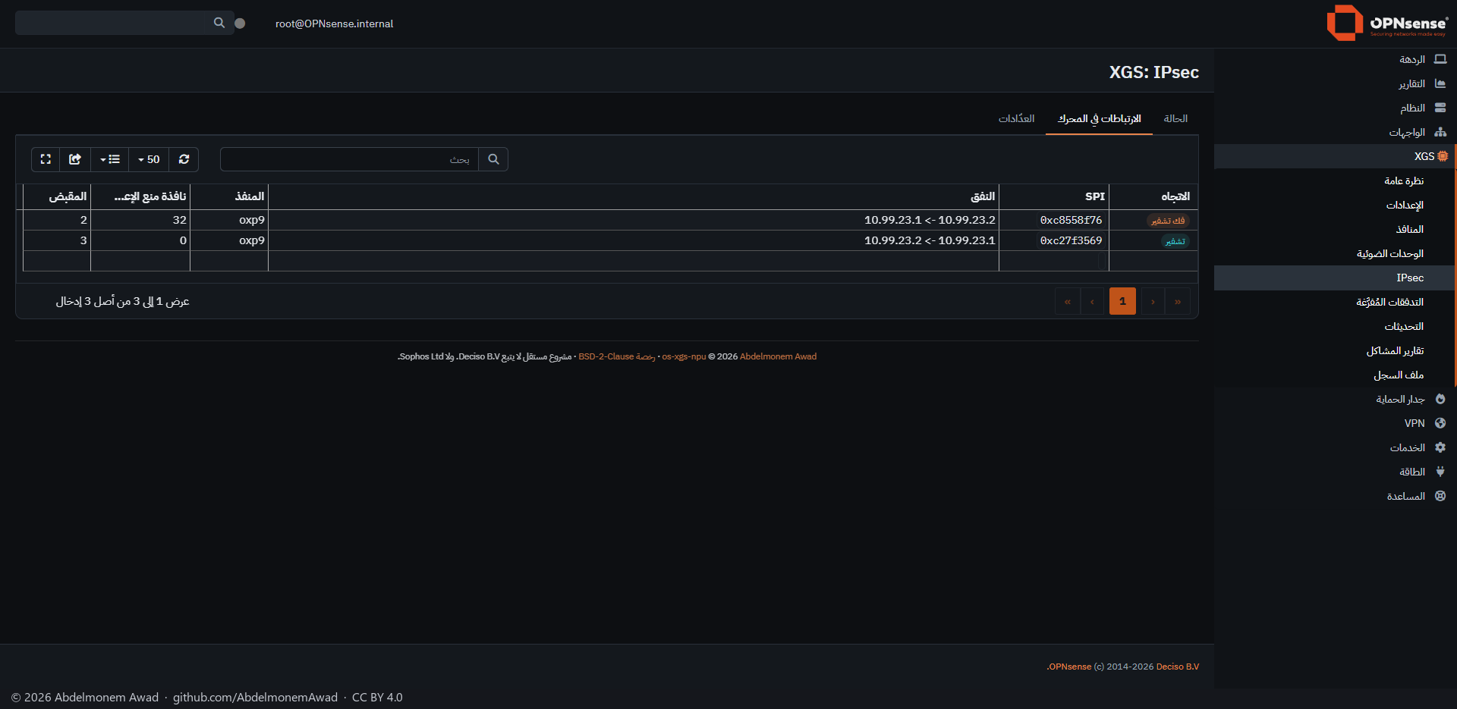Open نظرة عامة under XGS
The width and height of the screenshot is (1457, 709).
(x=1336, y=180)
